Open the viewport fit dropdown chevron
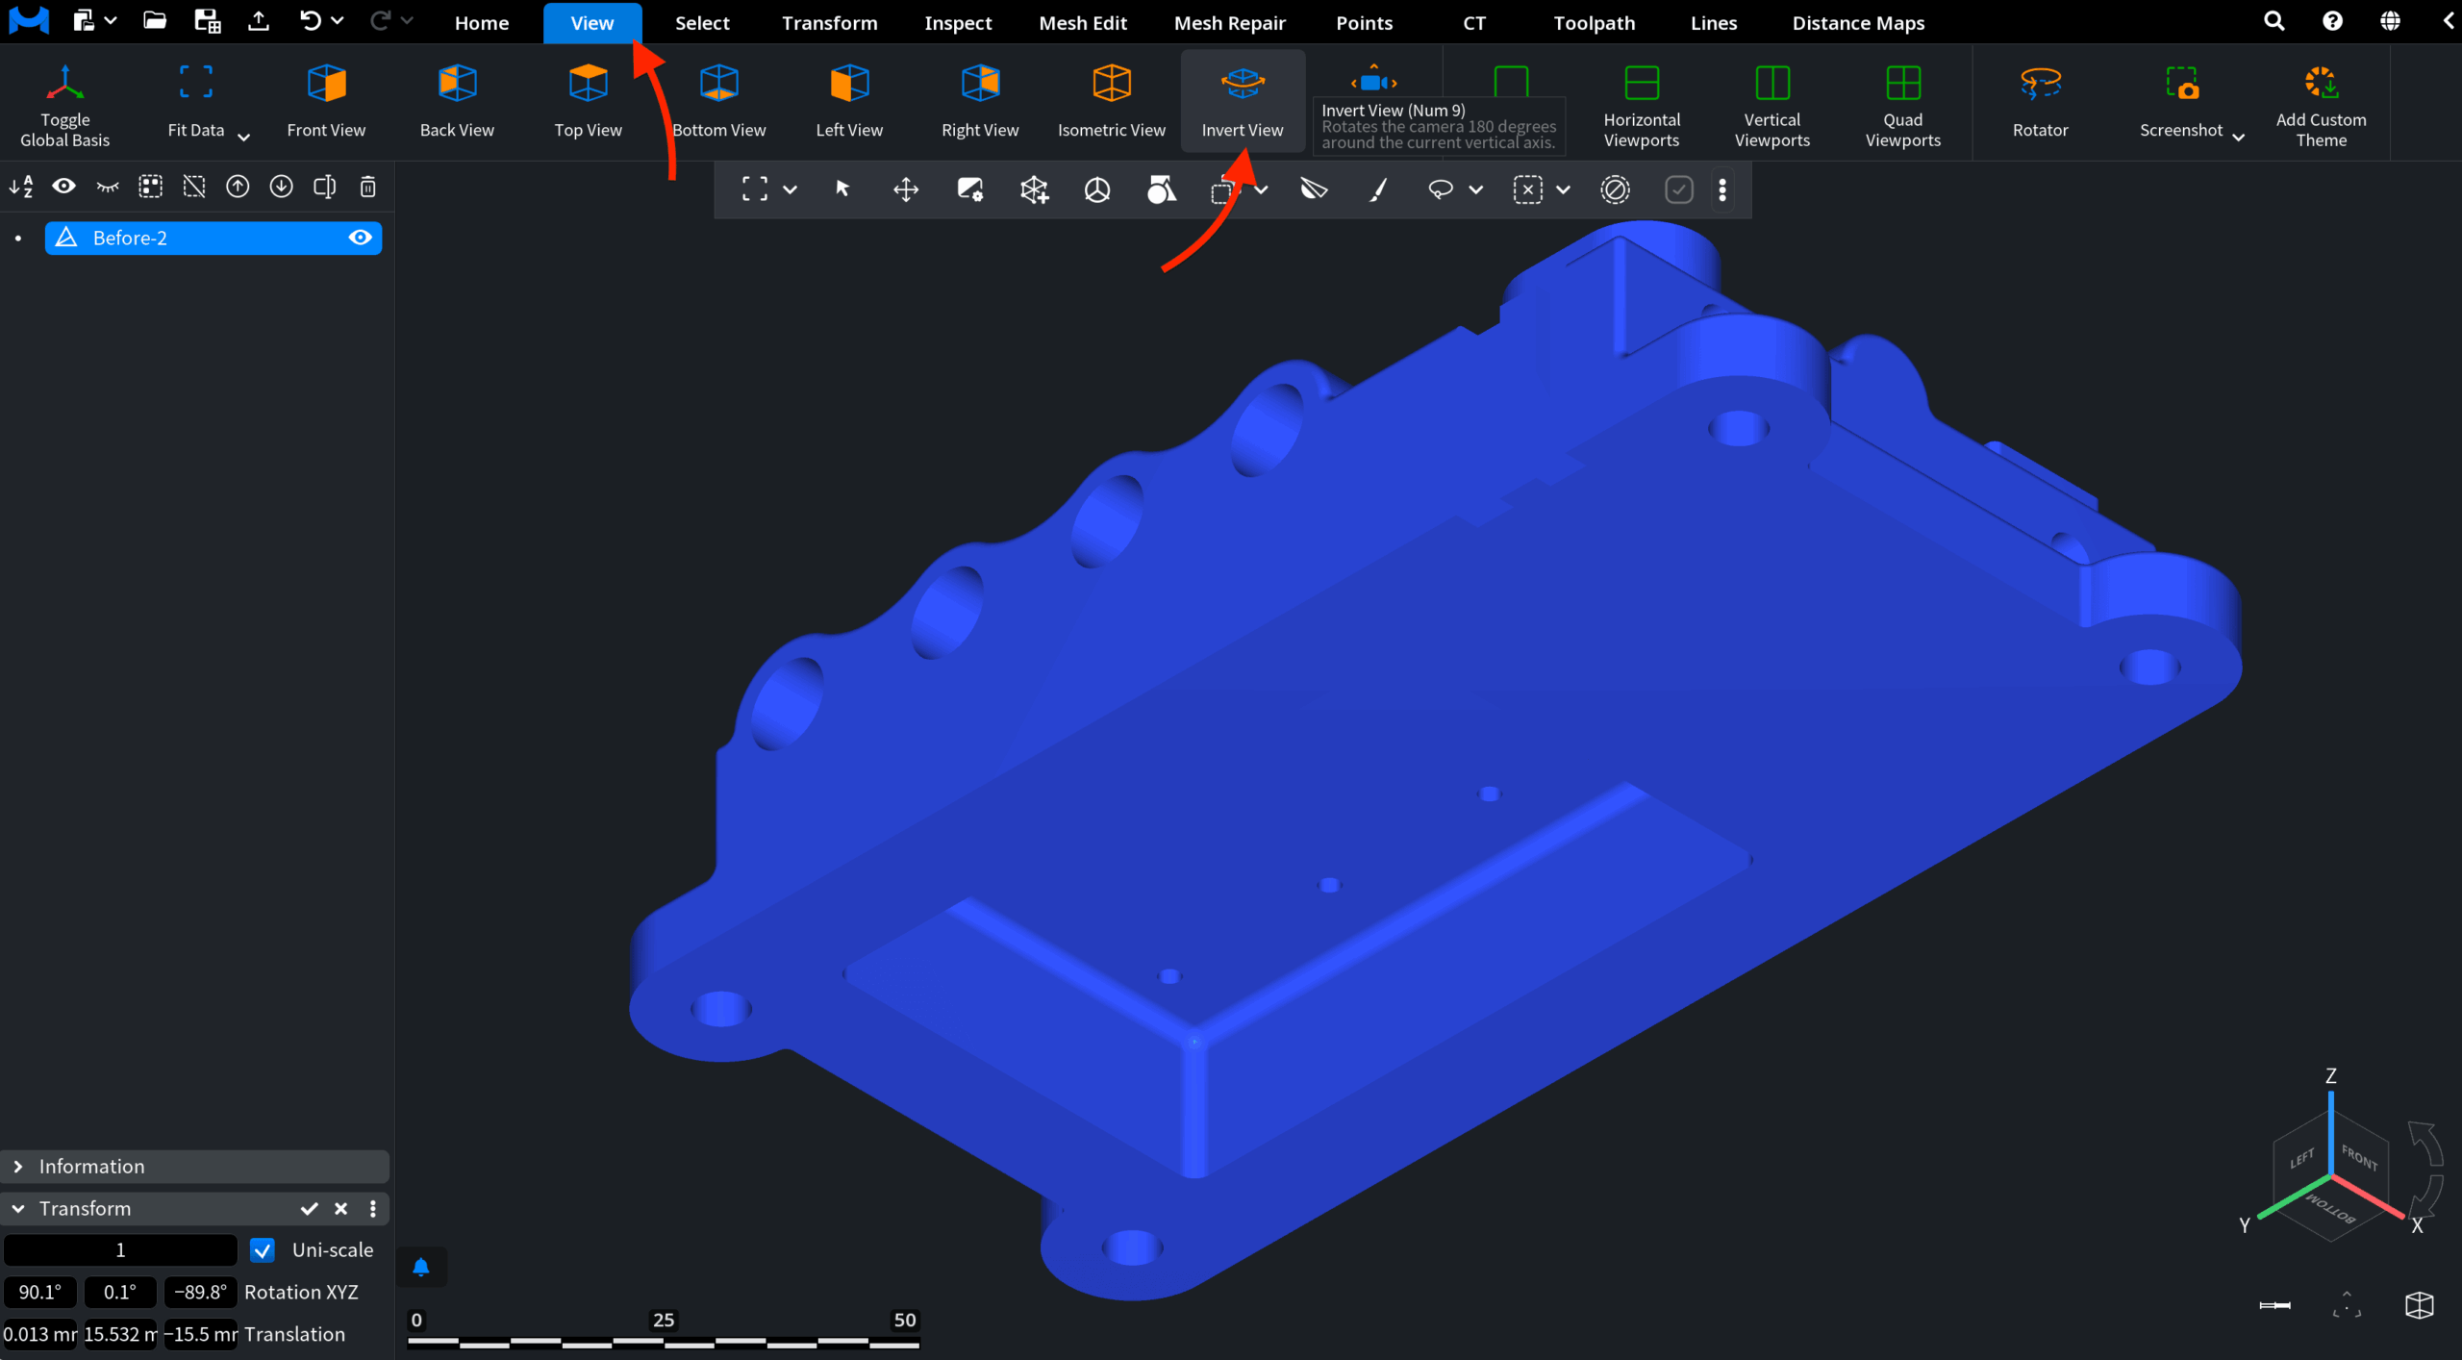Viewport: 2462px width, 1360px height. 790,189
